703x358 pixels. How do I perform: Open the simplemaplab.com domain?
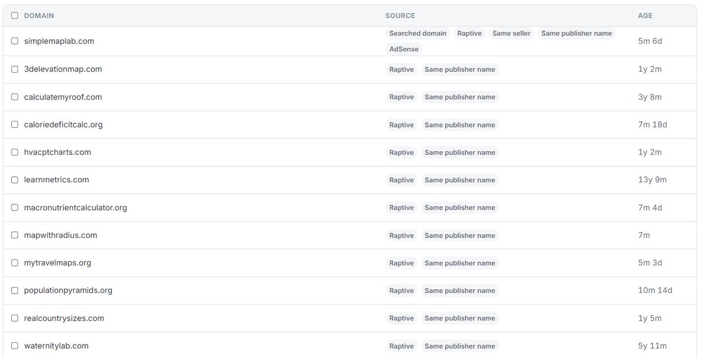59,41
